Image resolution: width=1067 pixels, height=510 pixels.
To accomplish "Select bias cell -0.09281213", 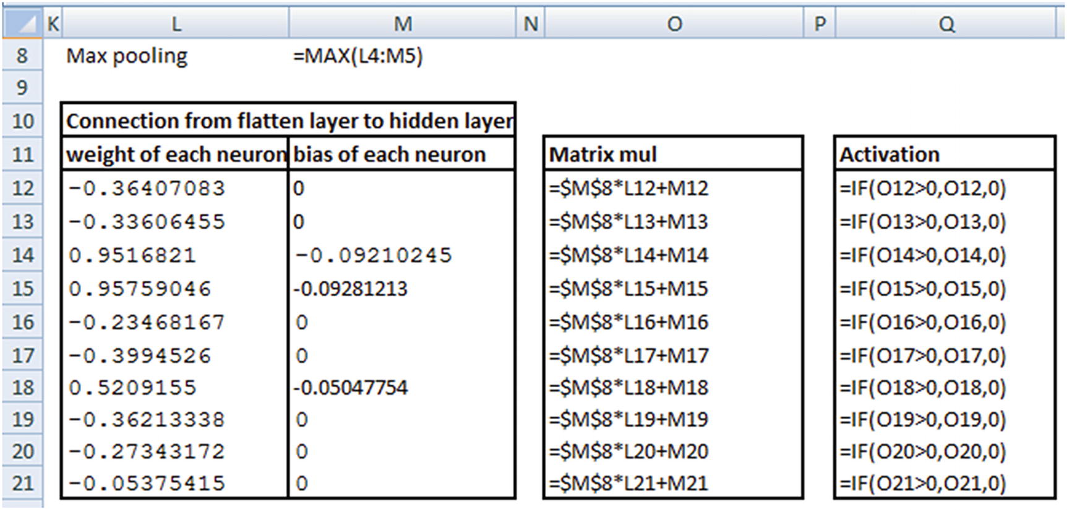I will pos(402,288).
